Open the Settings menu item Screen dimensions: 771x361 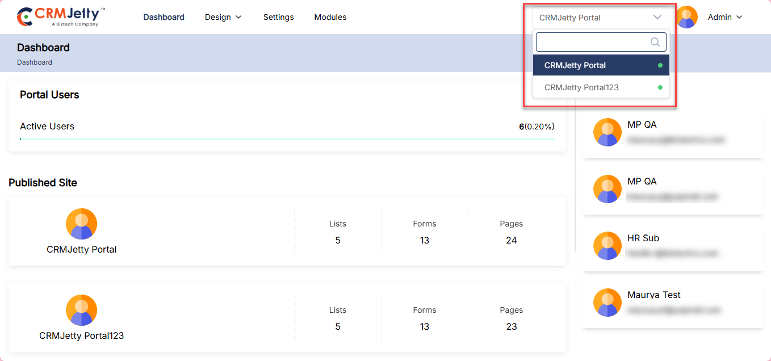278,17
